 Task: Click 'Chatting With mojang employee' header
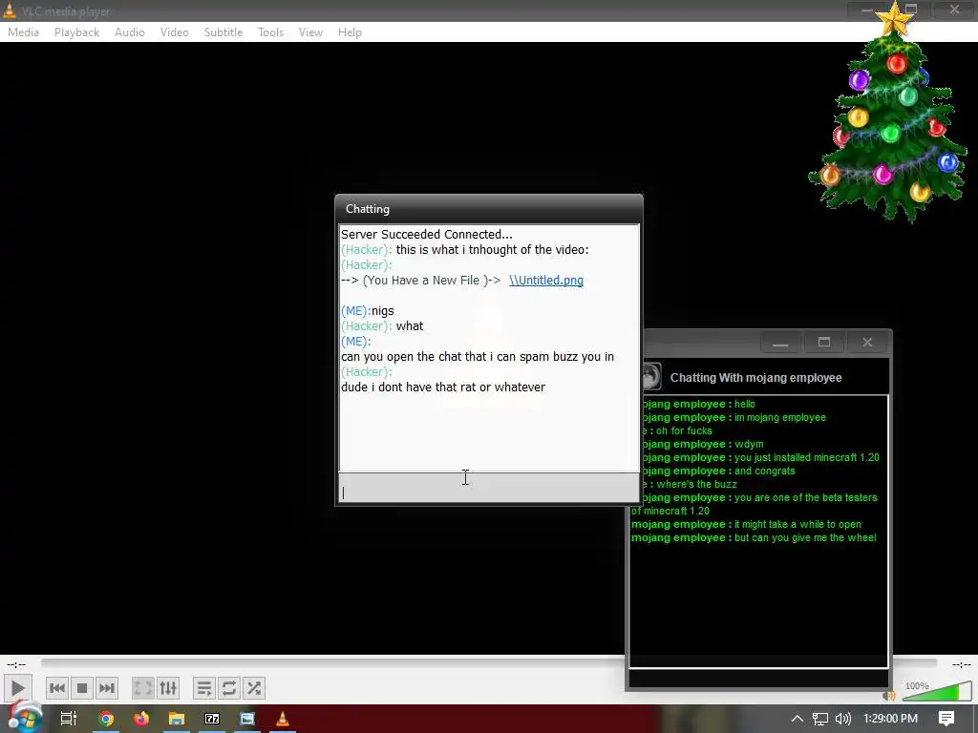tap(756, 378)
